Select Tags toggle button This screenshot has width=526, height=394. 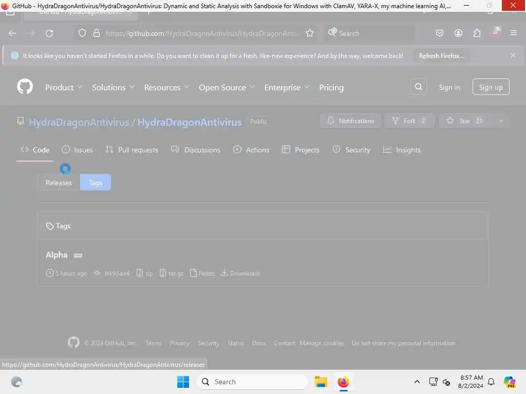pyautogui.click(x=95, y=183)
